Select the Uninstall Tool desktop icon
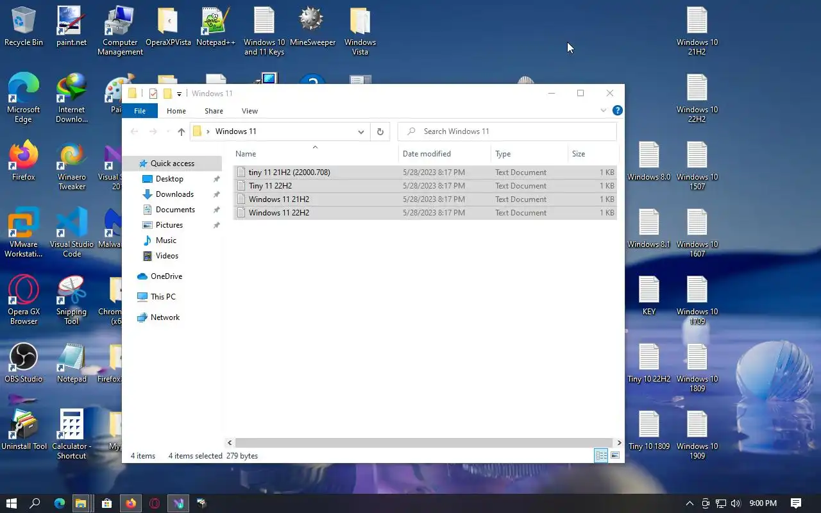The image size is (821, 513). 24,430
